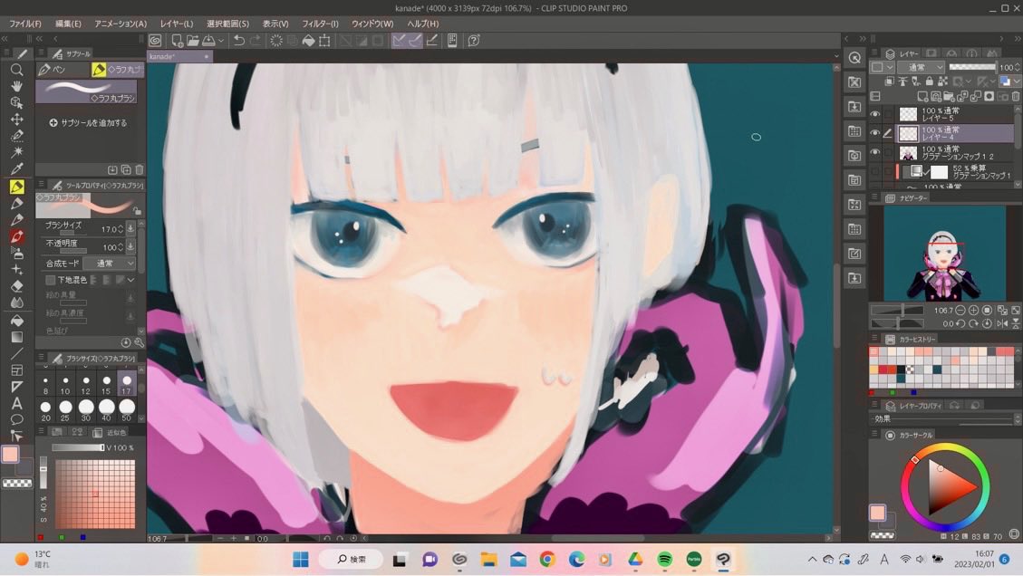Select the Fill bucket tool
The width and height of the screenshot is (1023, 576).
(17, 321)
